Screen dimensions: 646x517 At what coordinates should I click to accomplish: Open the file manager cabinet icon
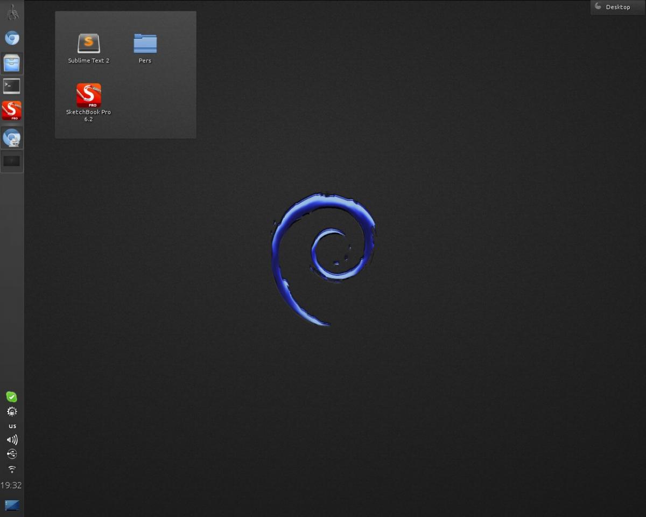(x=12, y=64)
